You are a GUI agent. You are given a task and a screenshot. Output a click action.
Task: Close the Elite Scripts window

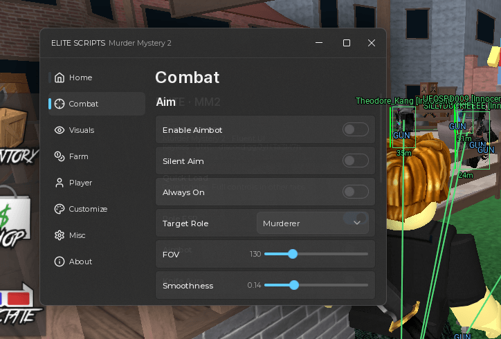pyautogui.click(x=372, y=43)
